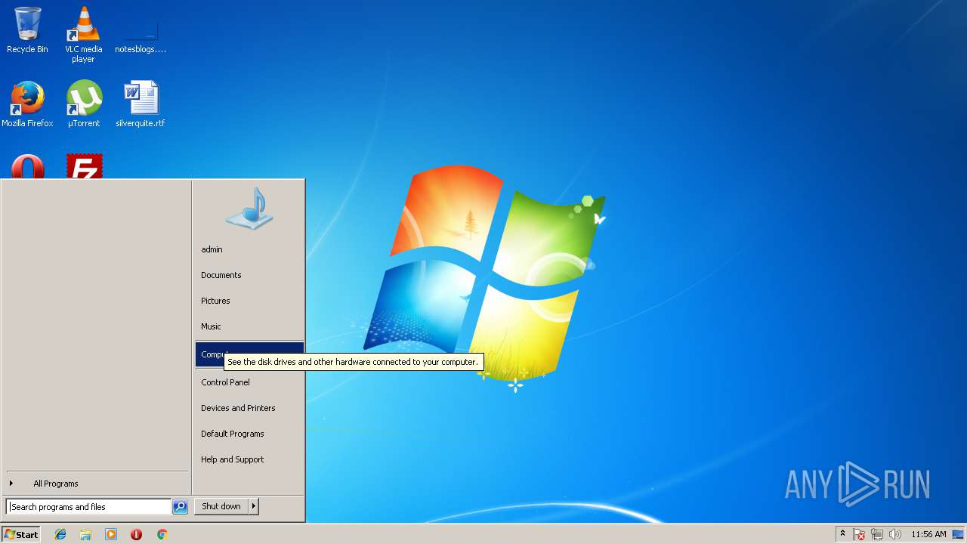Open Internet Explorer from the taskbar

tap(60, 534)
